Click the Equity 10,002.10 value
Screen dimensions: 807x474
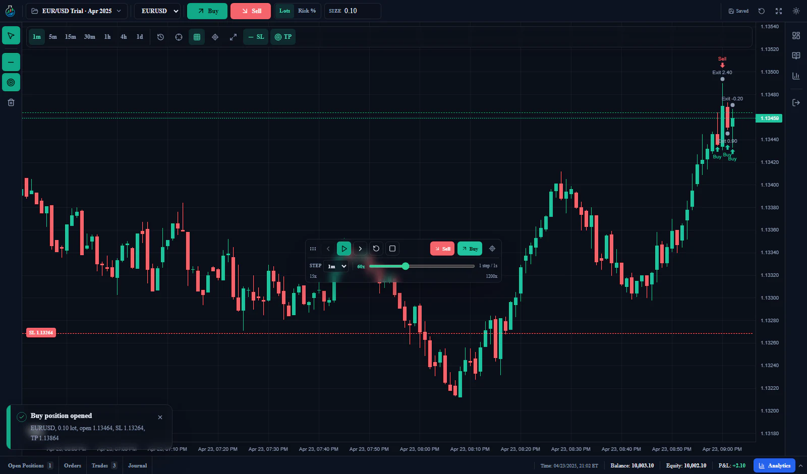[x=686, y=465]
